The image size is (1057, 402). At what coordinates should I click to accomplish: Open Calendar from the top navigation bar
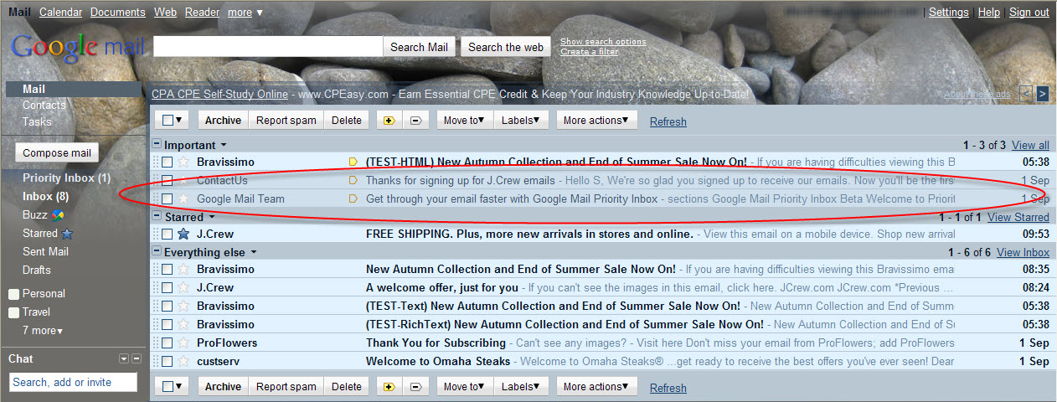(60, 13)
